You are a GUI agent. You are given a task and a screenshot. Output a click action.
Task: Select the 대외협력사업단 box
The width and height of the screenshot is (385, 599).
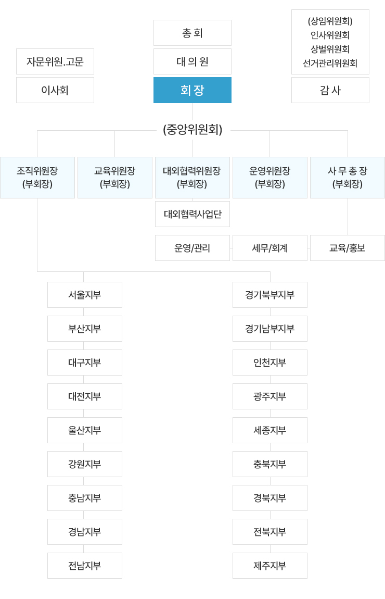click(192, 214)
